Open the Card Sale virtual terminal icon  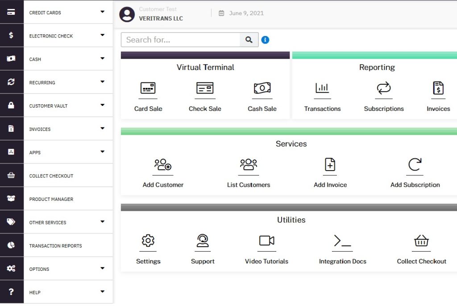click(x=148, y=88)
